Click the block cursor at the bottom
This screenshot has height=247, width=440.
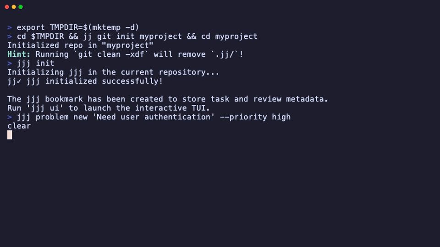(x=10, y=135)
